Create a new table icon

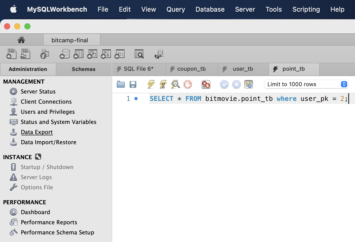click(78, 54)
